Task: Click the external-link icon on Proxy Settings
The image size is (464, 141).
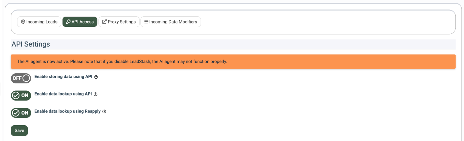Action: click(104, 22)
